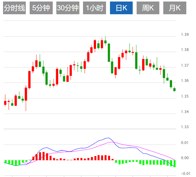Click the 1.34 price axis label
This screenshot has height=177, width=196.
click(185, 112)
